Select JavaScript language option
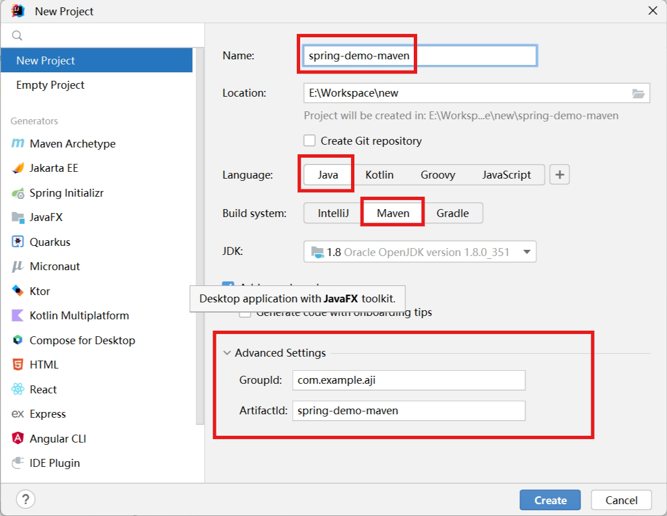The image size is (667, 516). point(506,175)
